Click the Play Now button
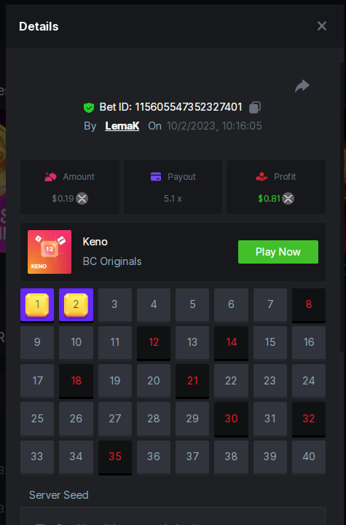Screen dimensions: 346x525 [x=278, y=252]
